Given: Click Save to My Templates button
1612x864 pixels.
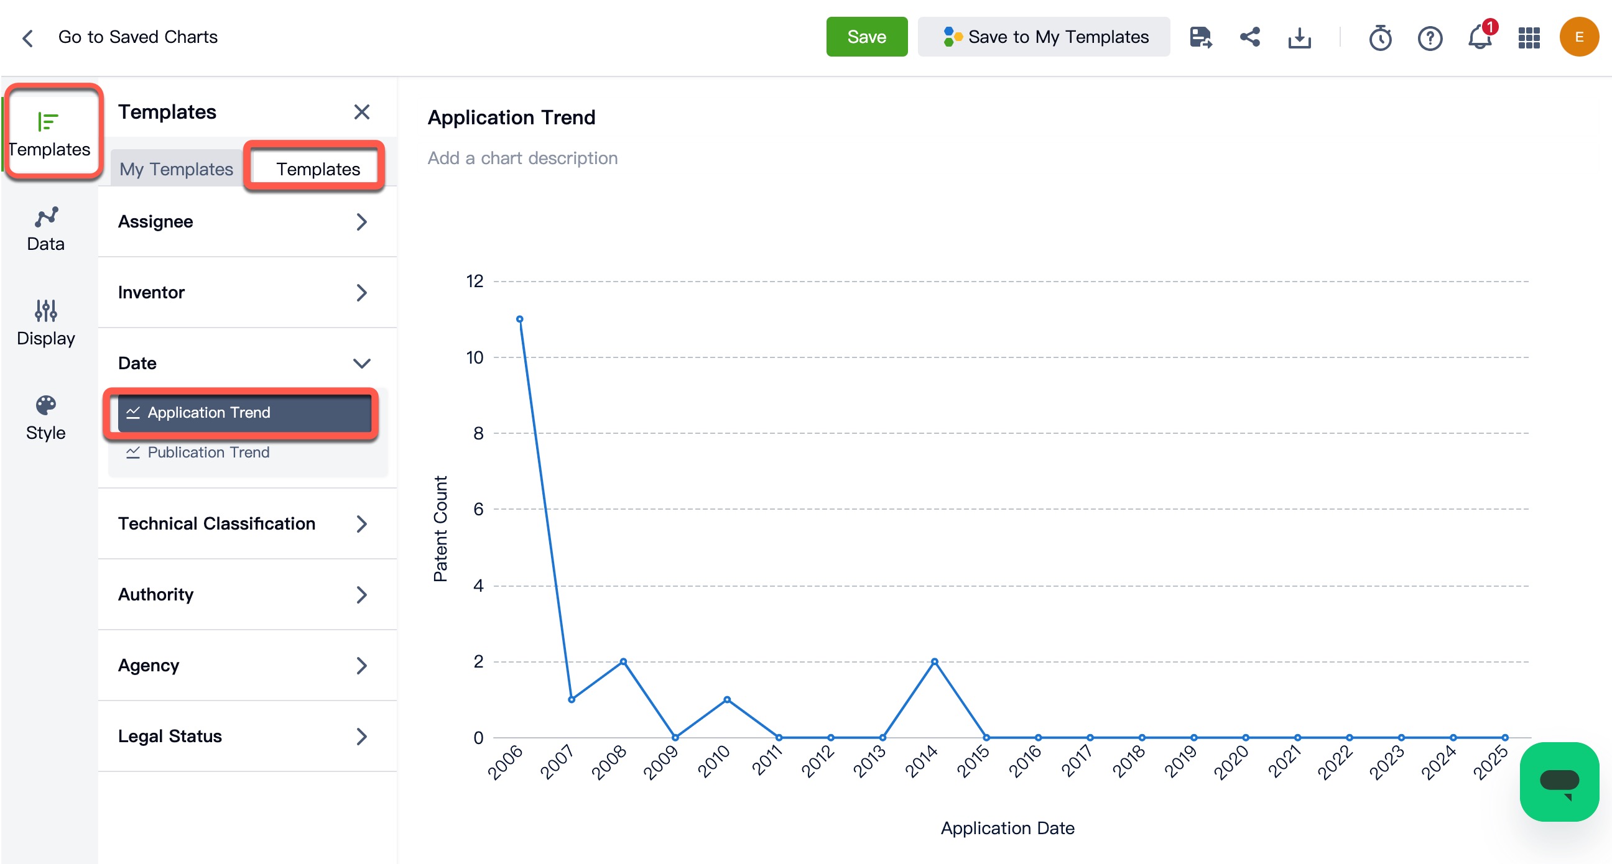Looking at the screenshot, I should [1043, 37].
